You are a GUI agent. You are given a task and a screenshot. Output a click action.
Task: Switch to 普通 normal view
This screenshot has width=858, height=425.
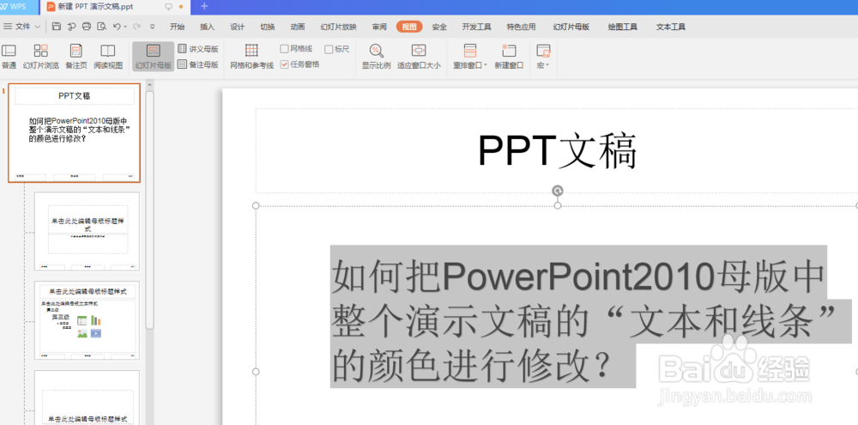[x=9, y=57]
